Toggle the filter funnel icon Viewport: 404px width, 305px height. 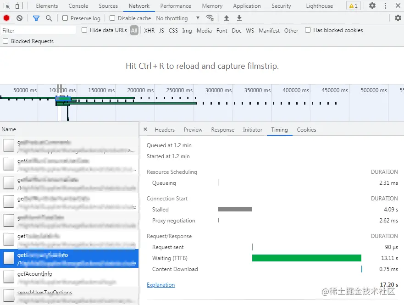[36, 18]
